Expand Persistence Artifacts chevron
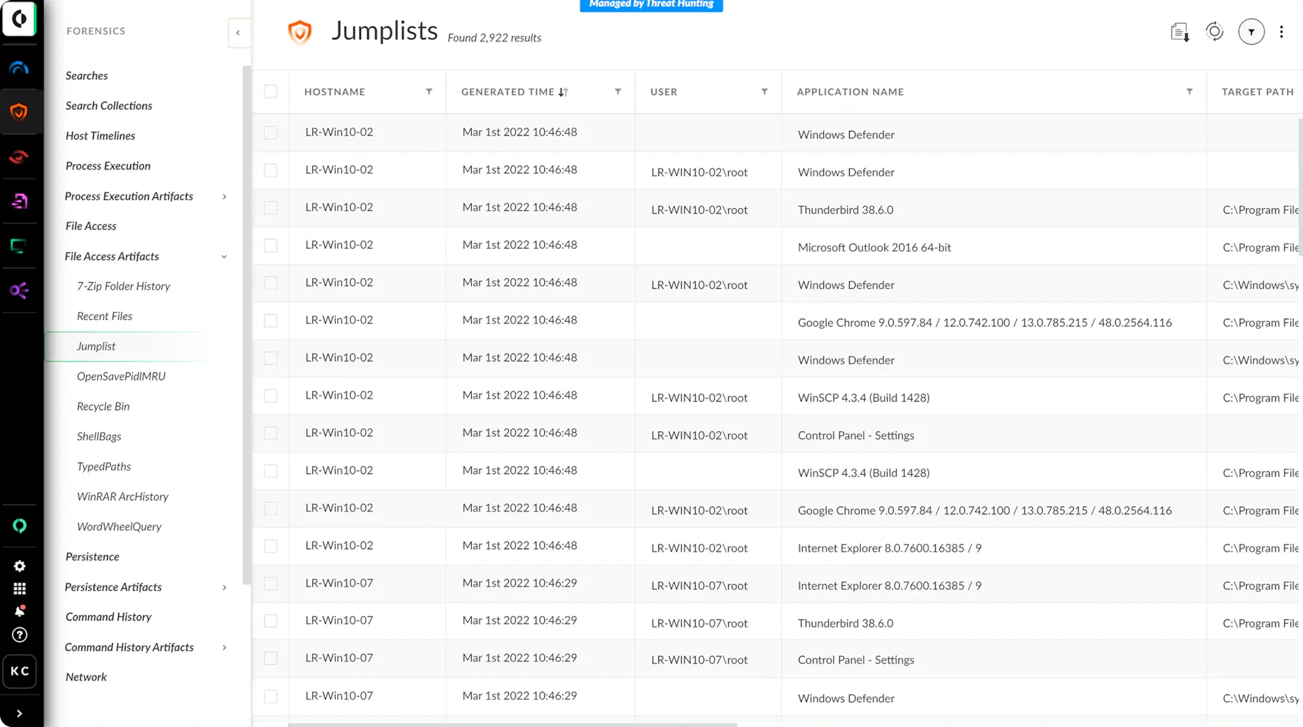Image resolution: width=1303 pixels, height=727 pixels. click(x=224, y=587)
